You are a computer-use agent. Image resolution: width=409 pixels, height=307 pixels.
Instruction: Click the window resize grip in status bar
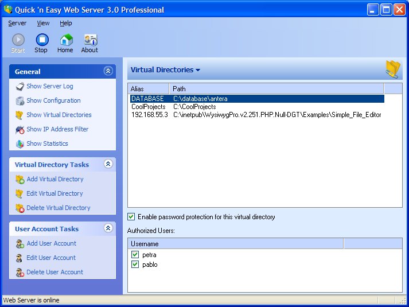pyautogui.click(x=403, y=301)
